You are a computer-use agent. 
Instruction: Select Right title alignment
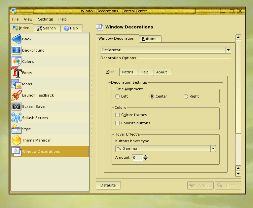186,97
